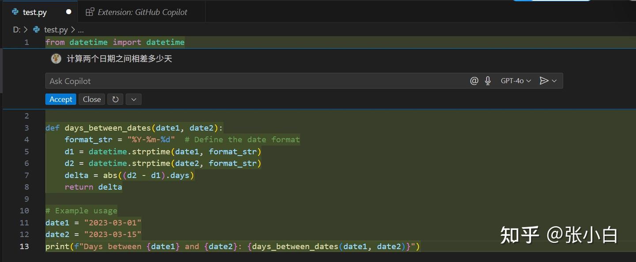Click the user avatar beside the prompt

[56, 59]
